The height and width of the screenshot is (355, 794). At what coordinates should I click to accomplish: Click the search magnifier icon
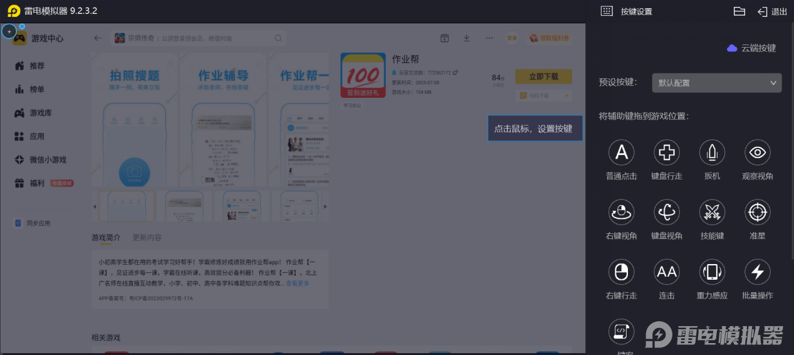[x=278, y=38]
